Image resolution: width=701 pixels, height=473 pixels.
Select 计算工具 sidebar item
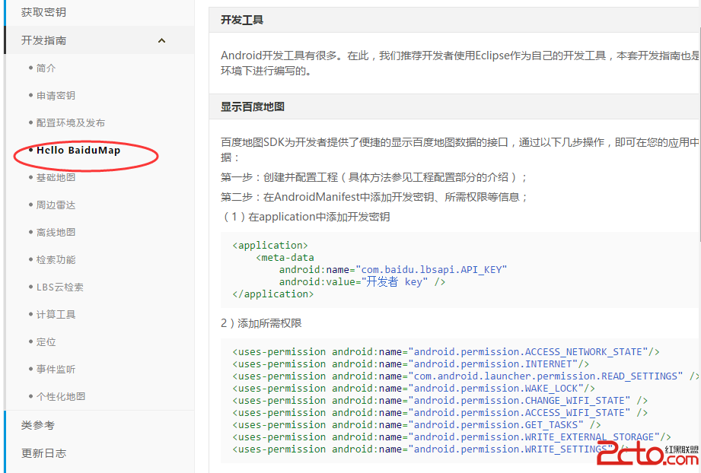pyautogui.click(x=56, y=314)
